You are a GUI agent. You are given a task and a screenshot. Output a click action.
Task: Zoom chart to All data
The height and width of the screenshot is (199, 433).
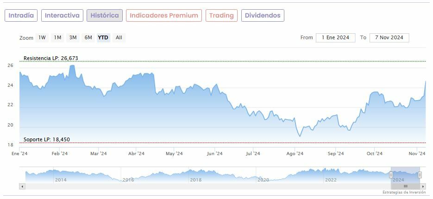[119, 38]
